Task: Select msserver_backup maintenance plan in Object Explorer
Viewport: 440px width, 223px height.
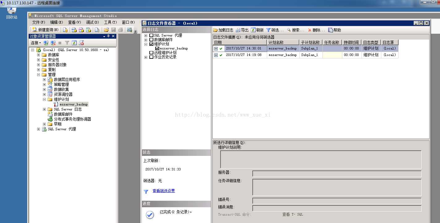Action: tap(74, 104)
